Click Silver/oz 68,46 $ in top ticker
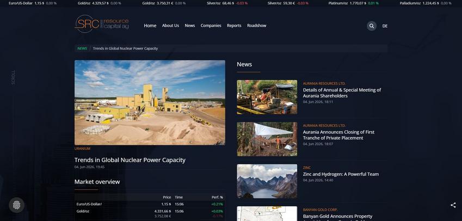 pyautogui.click(x=227, y=3)
